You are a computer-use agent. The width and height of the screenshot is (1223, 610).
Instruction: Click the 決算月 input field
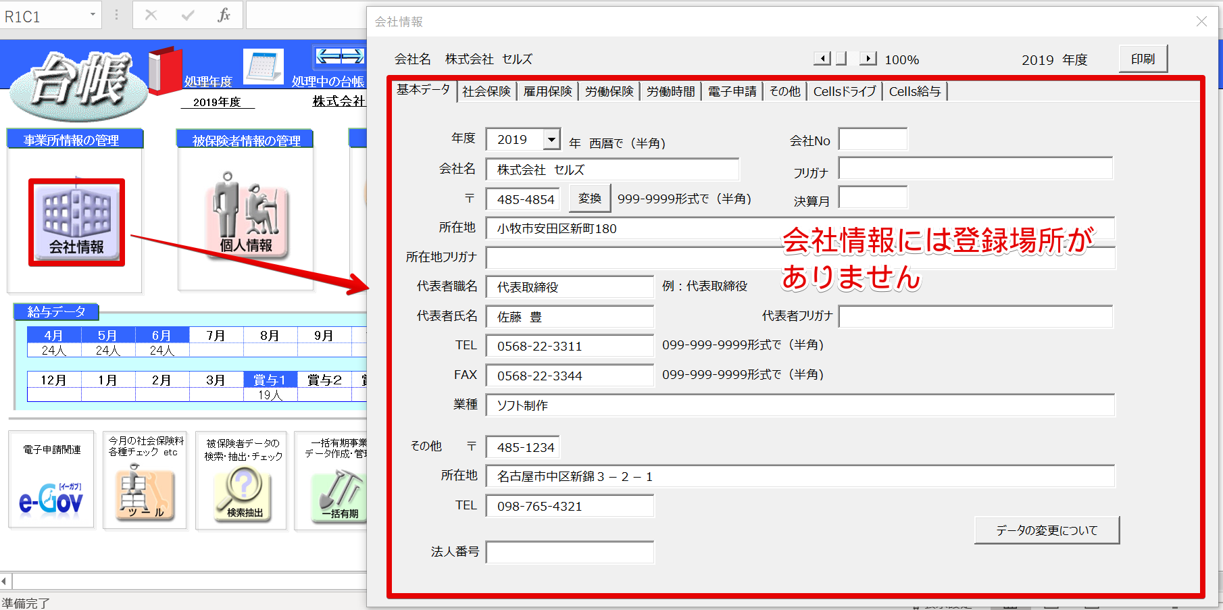click(x=873, y=197)
